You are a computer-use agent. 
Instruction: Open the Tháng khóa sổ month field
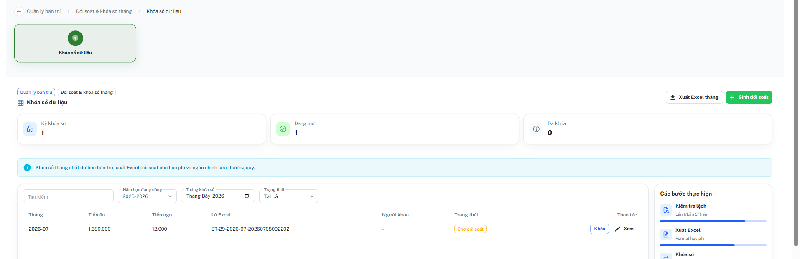tap(218, 196)
